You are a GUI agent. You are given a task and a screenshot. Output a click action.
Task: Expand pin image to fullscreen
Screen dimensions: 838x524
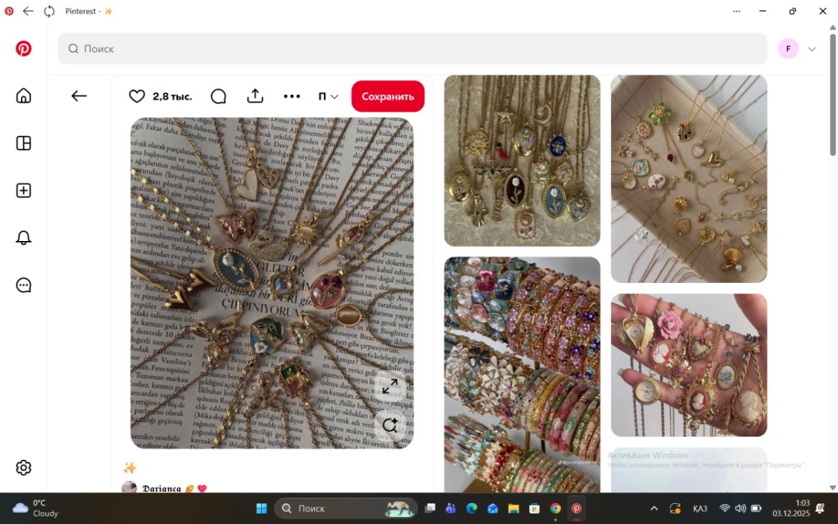[390, 386]
